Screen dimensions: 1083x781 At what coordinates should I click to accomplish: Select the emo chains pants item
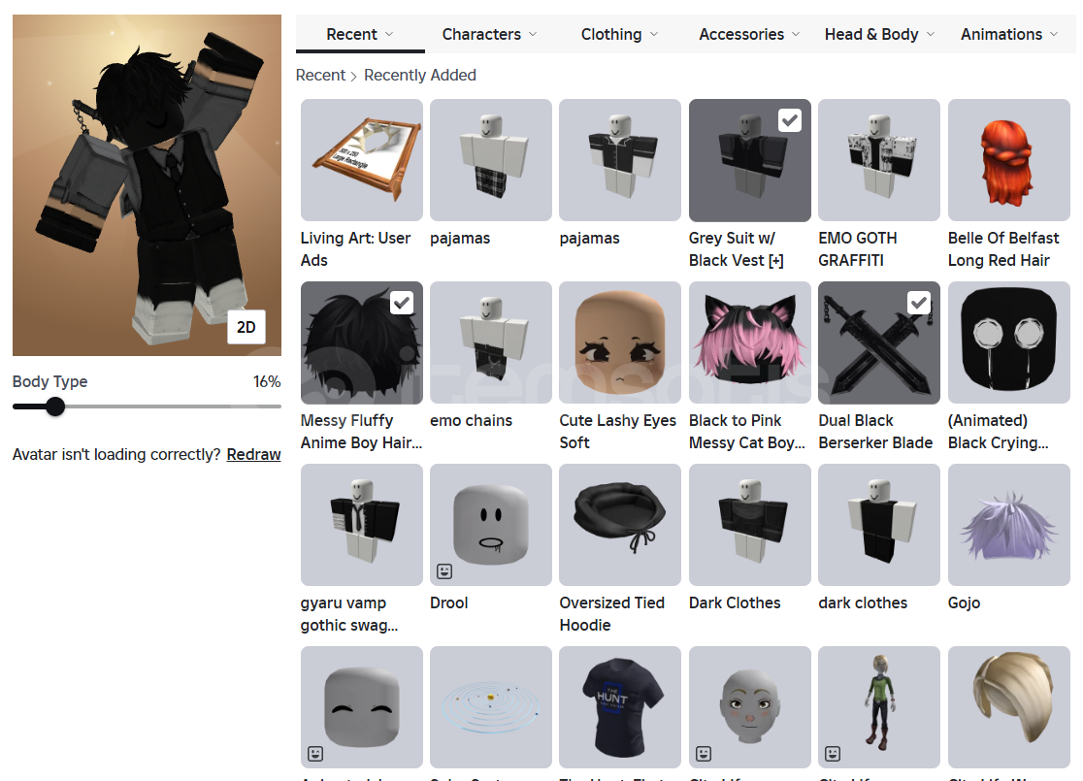[490, 342]
